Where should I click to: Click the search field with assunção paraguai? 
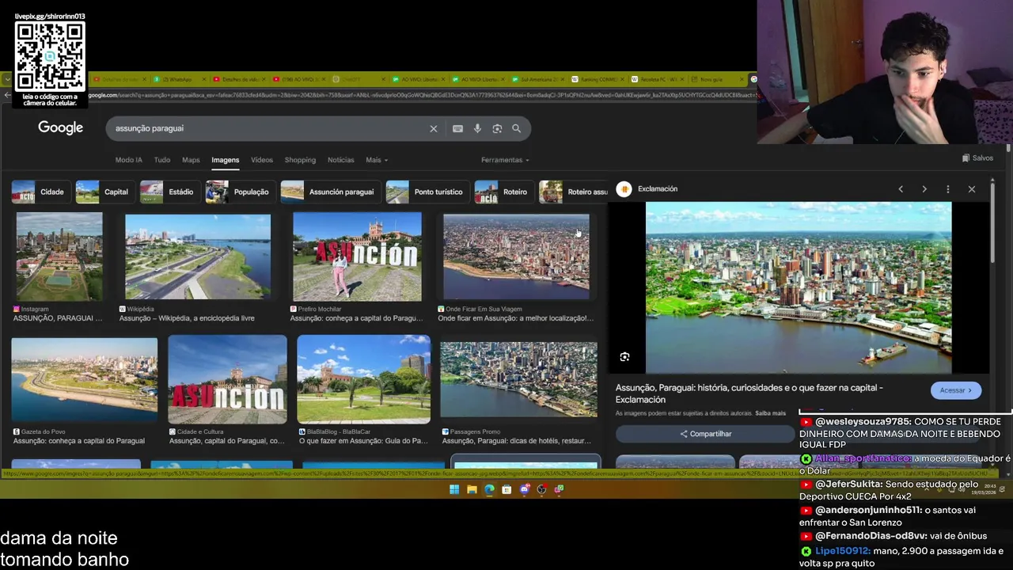[x=269, y=128]
